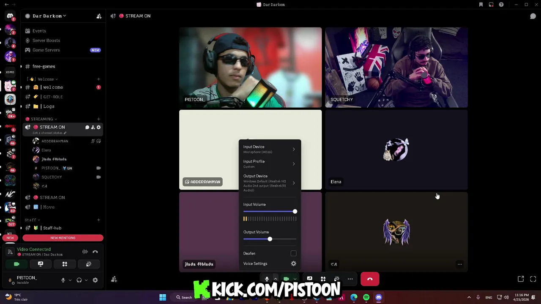Open Input Device submenu
This screenshot has width=541, height=304.
(x=270, y=149)
